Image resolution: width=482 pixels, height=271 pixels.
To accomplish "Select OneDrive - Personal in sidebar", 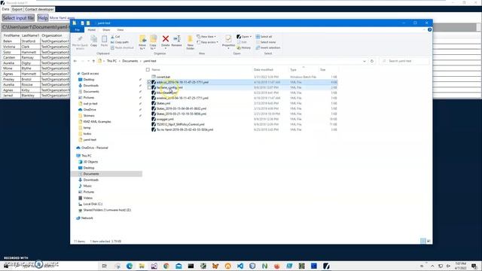I will point(94,148).
